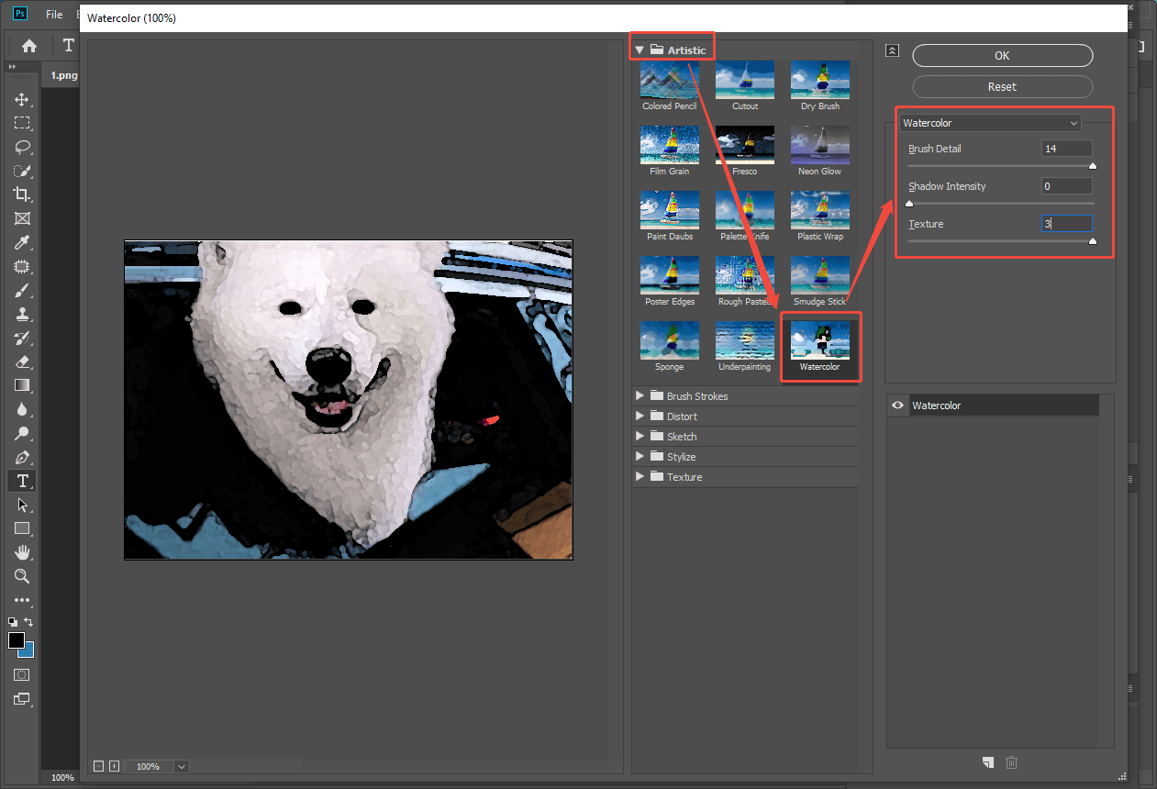Screen dimensions: 1157x789
Task: Select the Horizontal Type tool
Action: [20, 480]
